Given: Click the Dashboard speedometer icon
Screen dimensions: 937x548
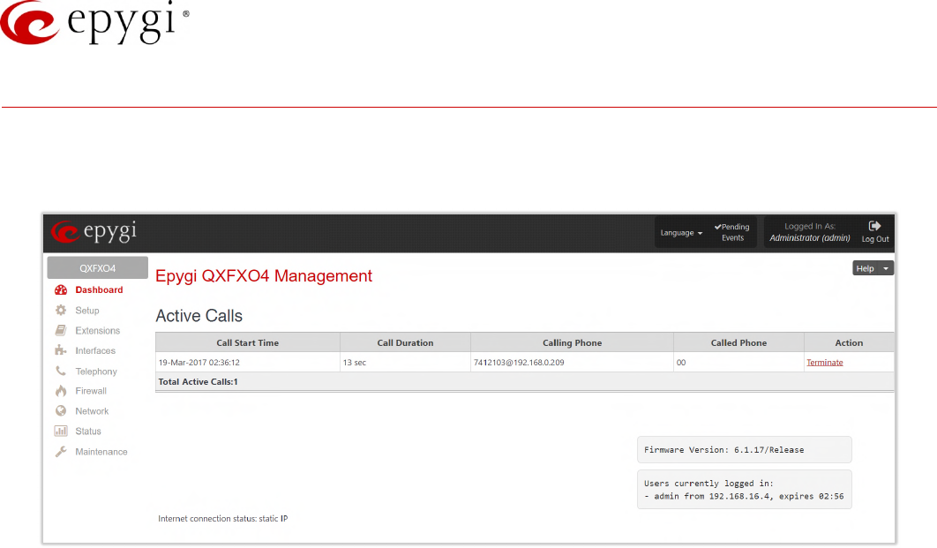Looking at the screenshot, I should 61,289.
